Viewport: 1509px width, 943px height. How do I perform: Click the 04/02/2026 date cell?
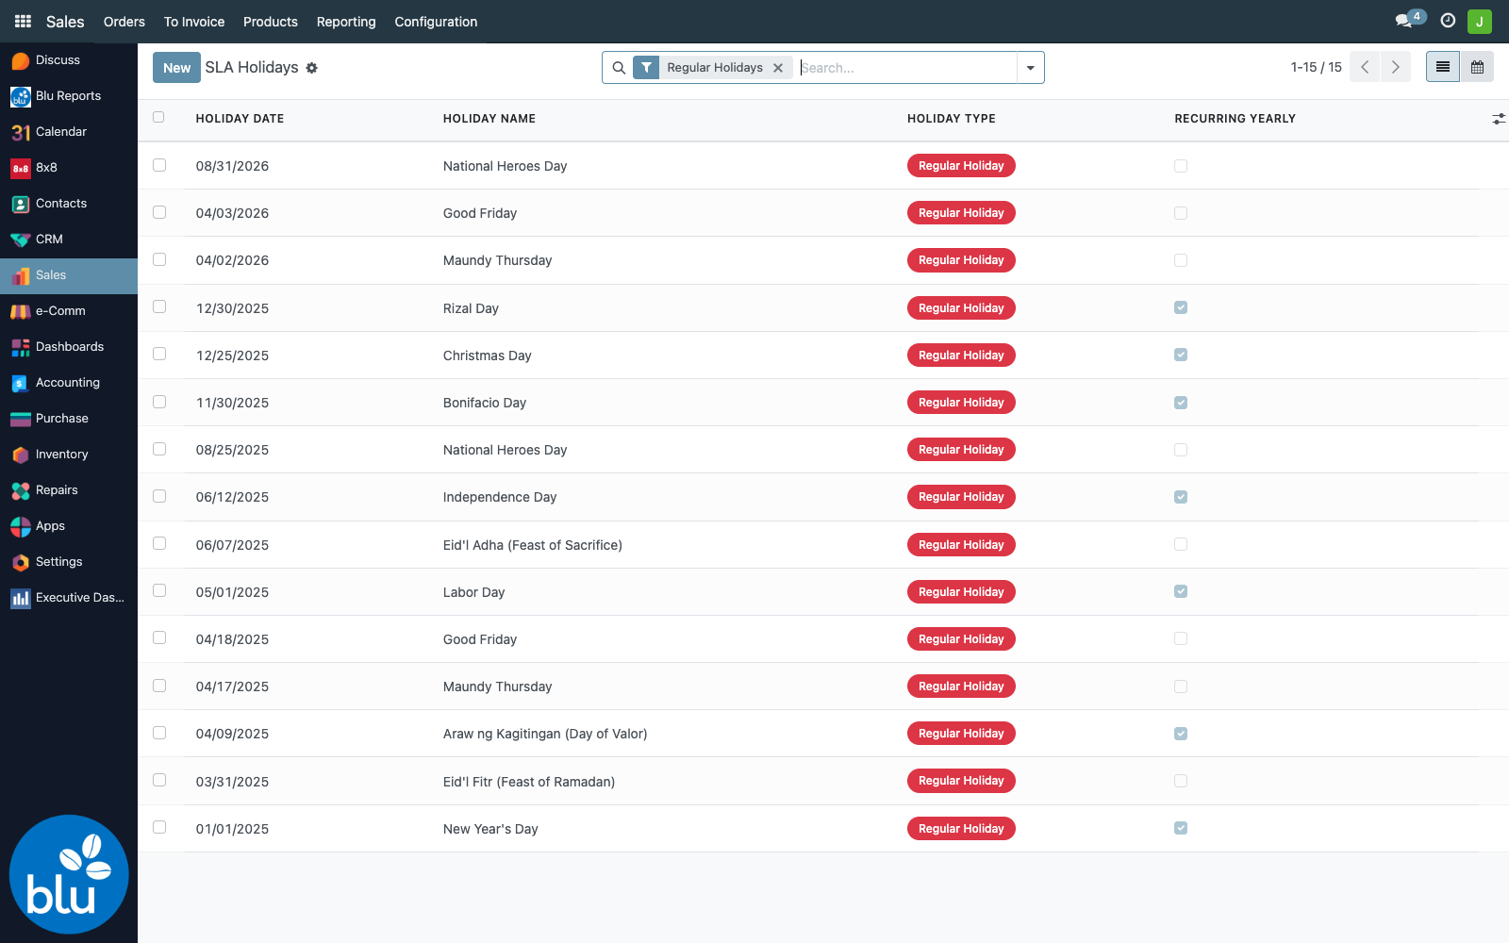pos(232,260)
